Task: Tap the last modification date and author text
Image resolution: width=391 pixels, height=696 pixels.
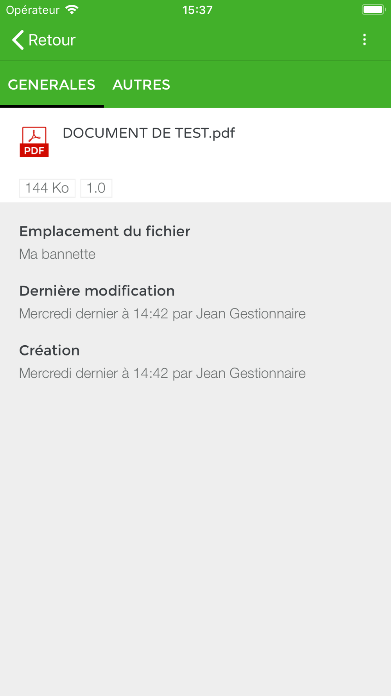Action: [162, 314]
